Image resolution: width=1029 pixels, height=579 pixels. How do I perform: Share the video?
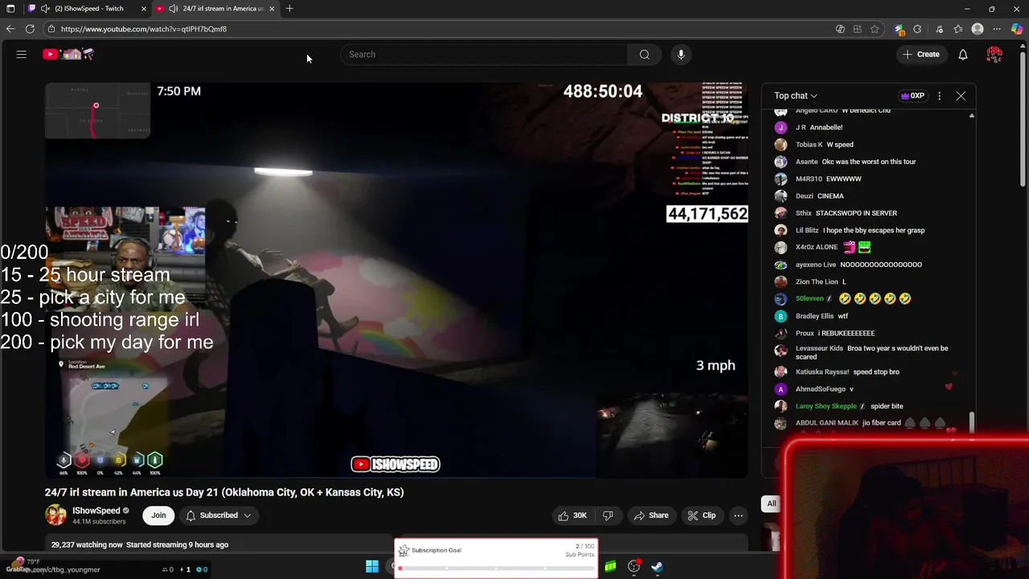click(651, 515)
